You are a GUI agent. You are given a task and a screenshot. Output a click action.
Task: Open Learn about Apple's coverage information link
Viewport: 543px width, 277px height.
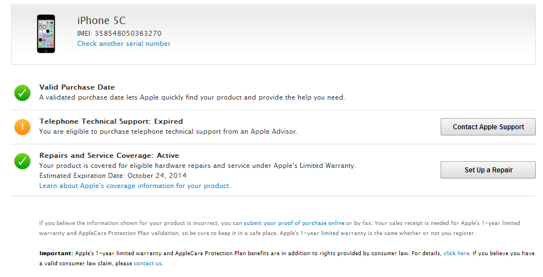pyautogui.click(x=134, y=186)
